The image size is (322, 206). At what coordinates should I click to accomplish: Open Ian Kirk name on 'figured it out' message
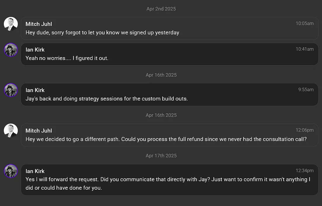tap(35, 50)
